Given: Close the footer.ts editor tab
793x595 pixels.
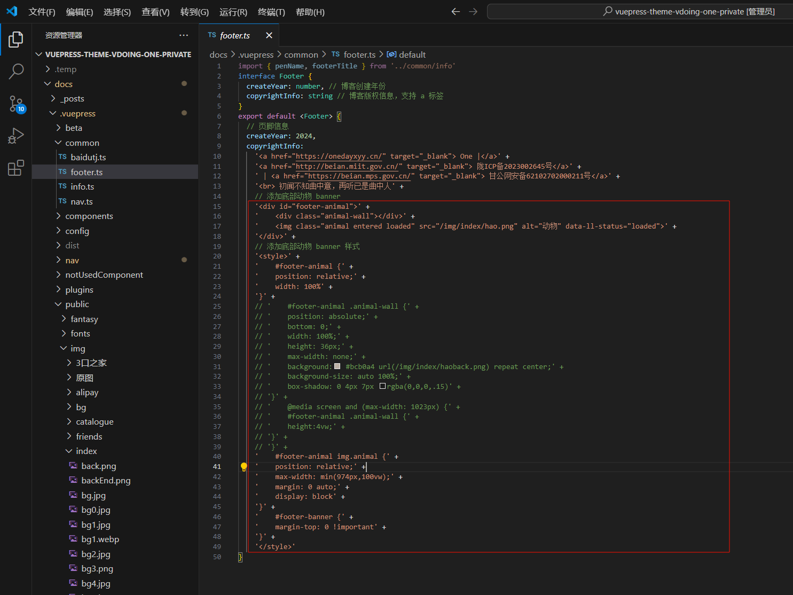Looking at the screenshot, I should pyautogui.click(x=269, y=35).
